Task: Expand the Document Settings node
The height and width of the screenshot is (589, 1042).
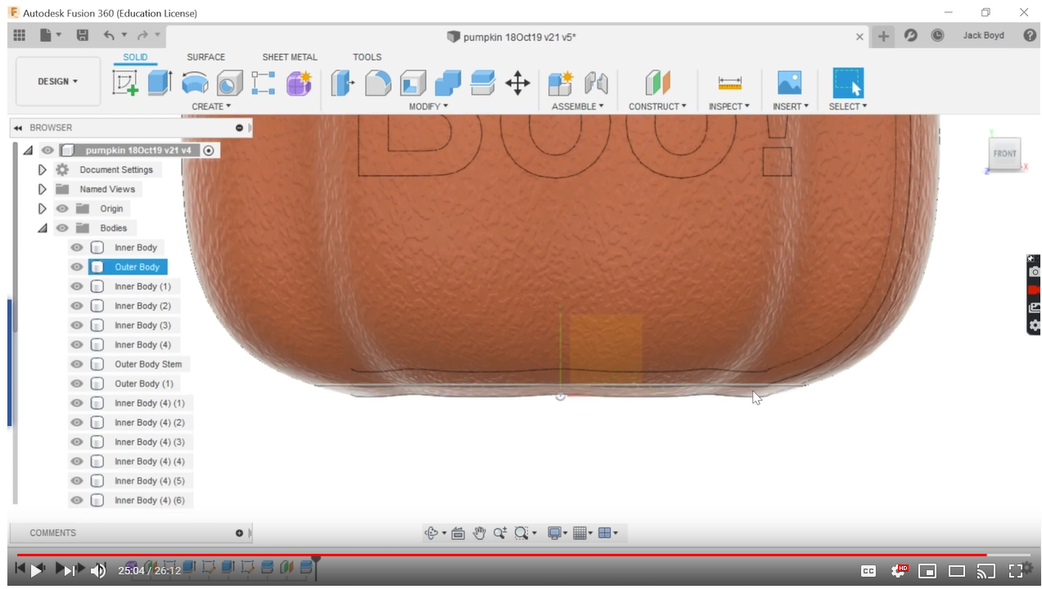Action: click(43, 170)
